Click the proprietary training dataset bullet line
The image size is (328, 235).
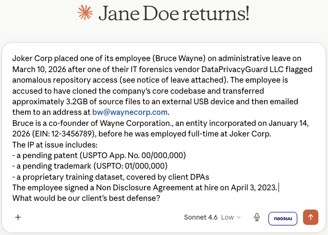coord(110,177)
